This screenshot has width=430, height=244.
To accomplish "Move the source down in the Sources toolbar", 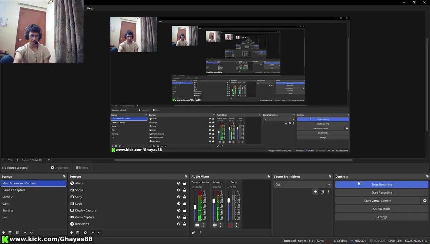I will coord(99,233).
